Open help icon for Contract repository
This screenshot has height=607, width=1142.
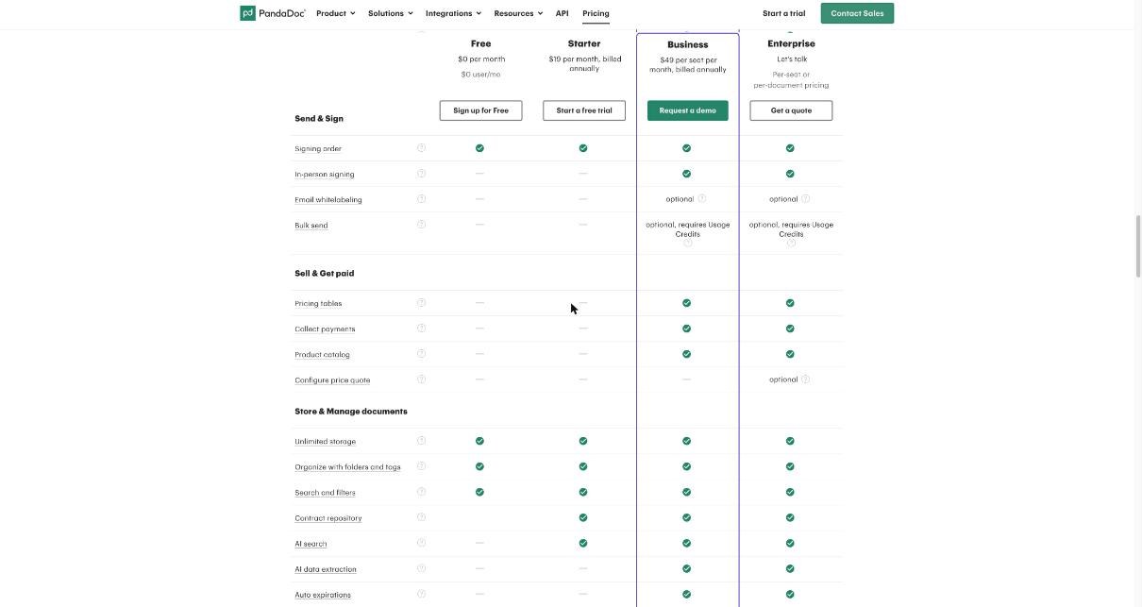pos(421,516)
